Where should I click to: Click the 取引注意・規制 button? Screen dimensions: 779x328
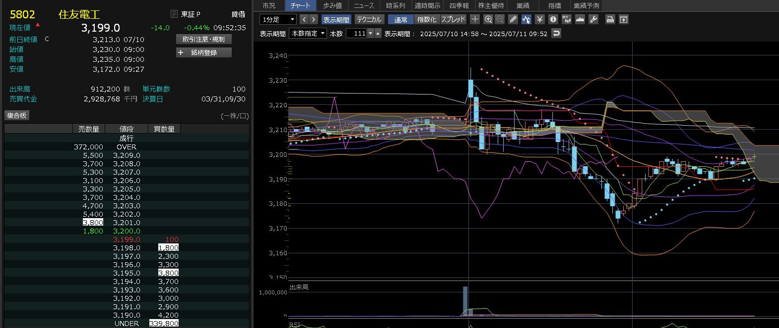click(203, 39)
